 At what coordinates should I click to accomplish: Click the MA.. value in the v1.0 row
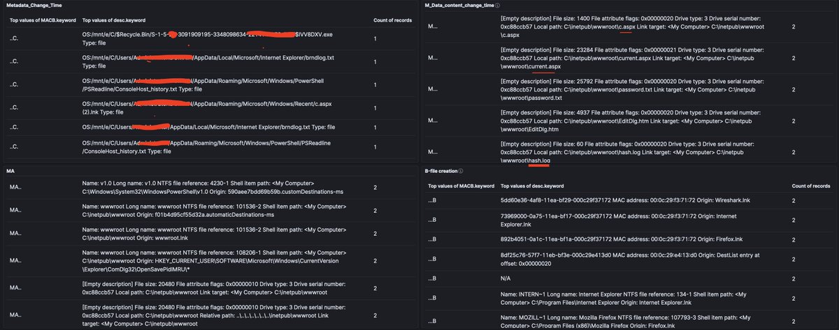tap(15, 188)
